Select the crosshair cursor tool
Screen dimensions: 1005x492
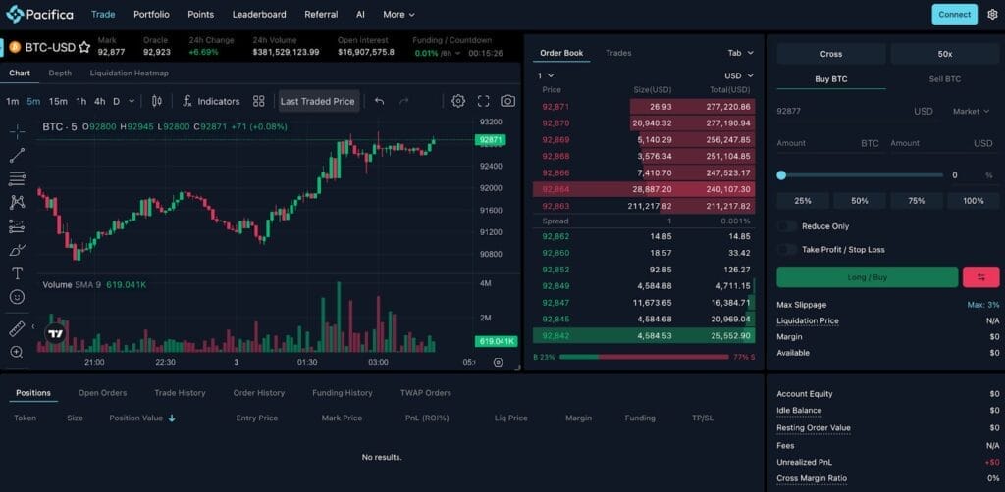tap(18, 131)
